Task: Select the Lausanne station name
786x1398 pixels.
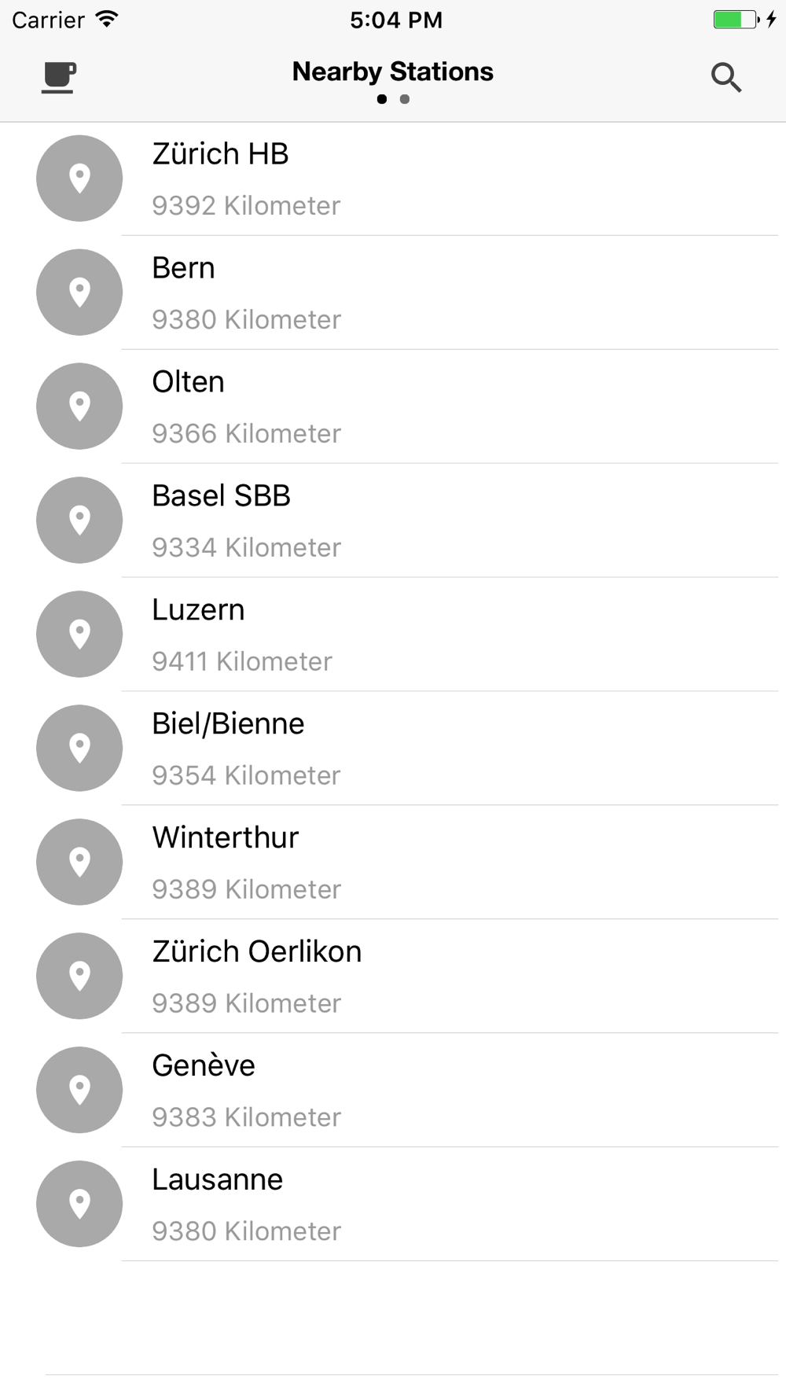Action: coord(217,1179)
